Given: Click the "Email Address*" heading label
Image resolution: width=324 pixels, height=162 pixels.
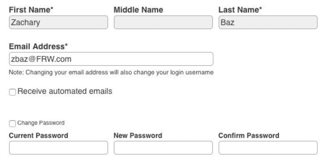Looking at the screenshot, I should (37, 47).
